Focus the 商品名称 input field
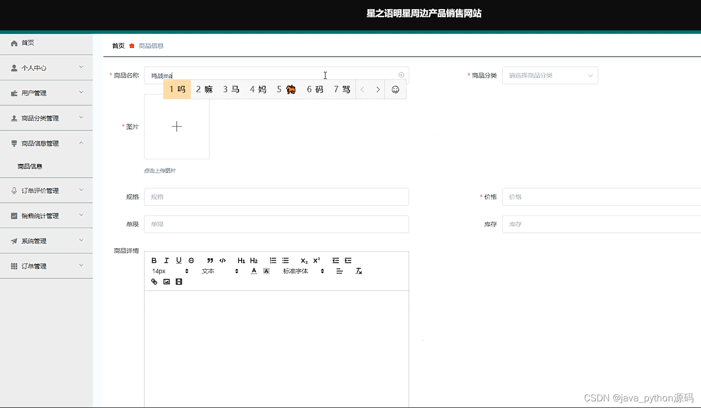701x408 pixels. tap(276, 75)
